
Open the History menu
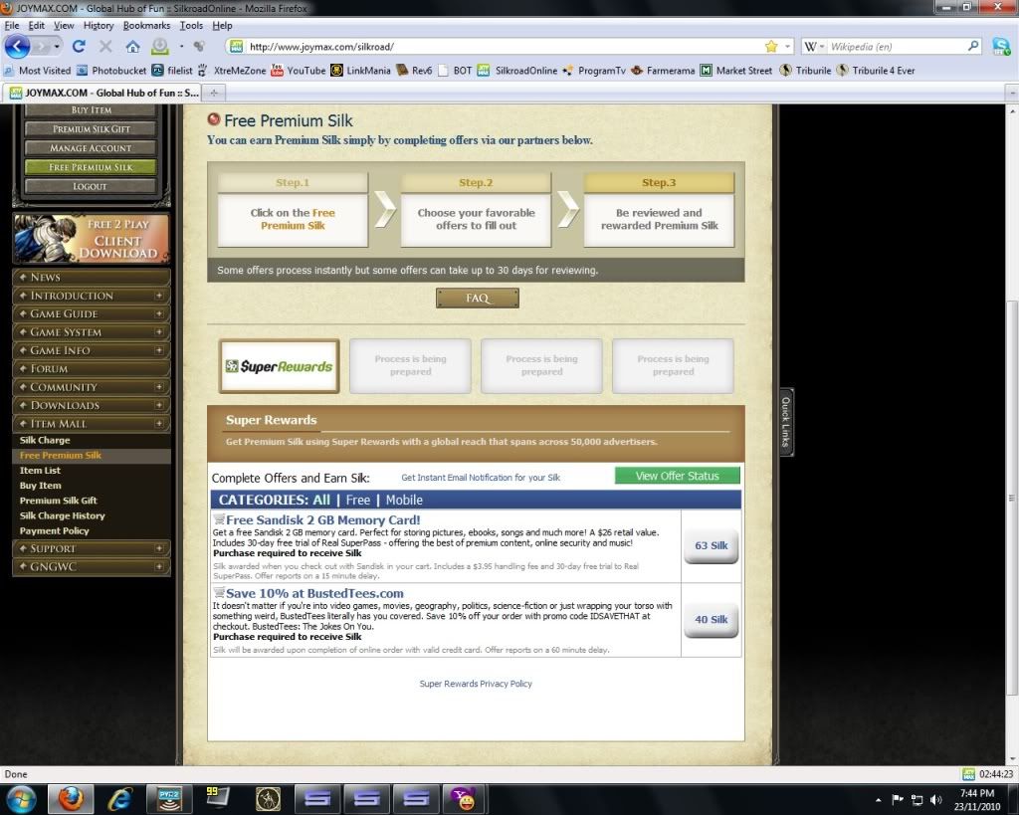(99, 25)
